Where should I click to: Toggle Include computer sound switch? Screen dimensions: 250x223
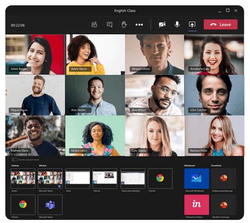tap(15, 160)
